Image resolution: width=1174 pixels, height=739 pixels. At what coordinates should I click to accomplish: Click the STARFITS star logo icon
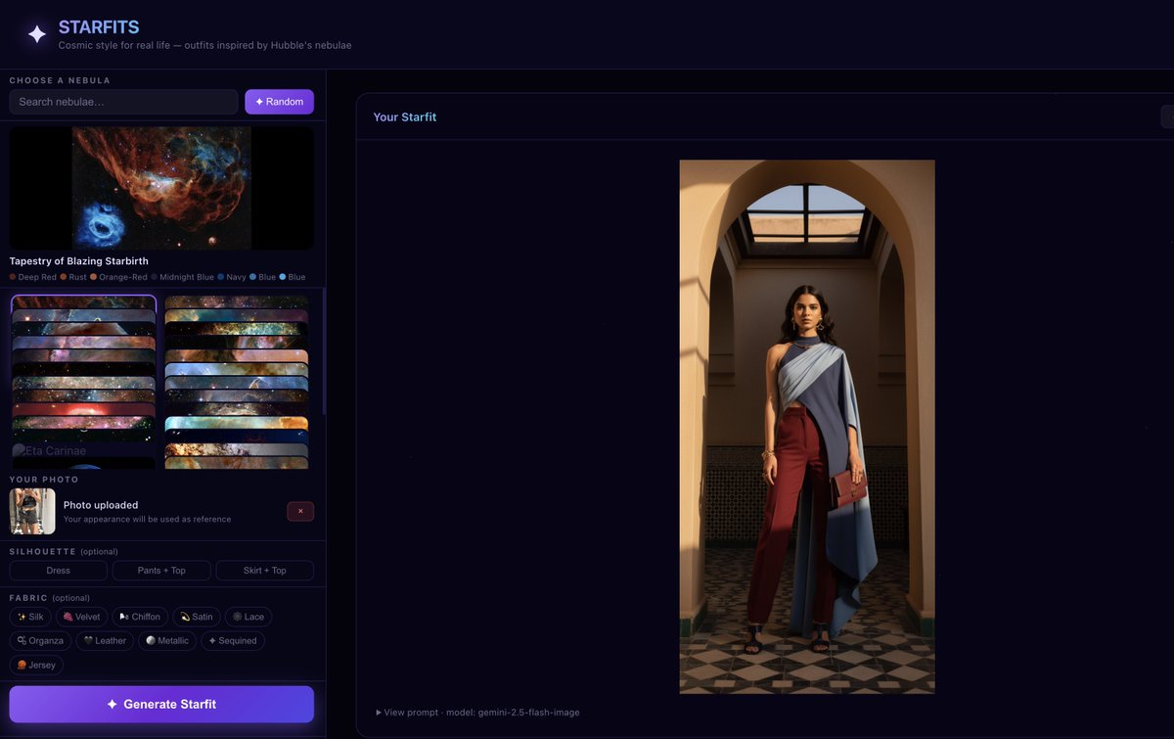click(36, 34)
